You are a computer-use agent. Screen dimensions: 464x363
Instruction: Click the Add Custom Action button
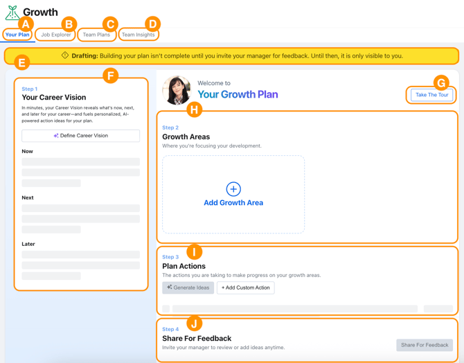245,287
